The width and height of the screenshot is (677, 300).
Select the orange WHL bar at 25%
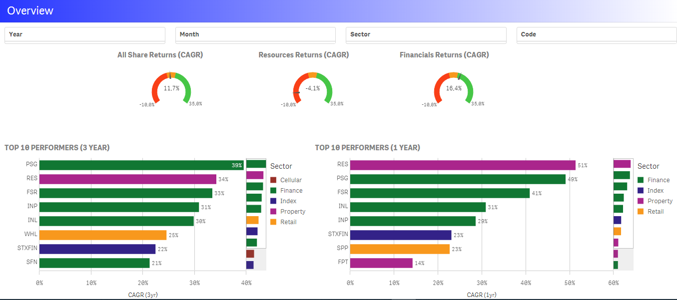point(102,235)
